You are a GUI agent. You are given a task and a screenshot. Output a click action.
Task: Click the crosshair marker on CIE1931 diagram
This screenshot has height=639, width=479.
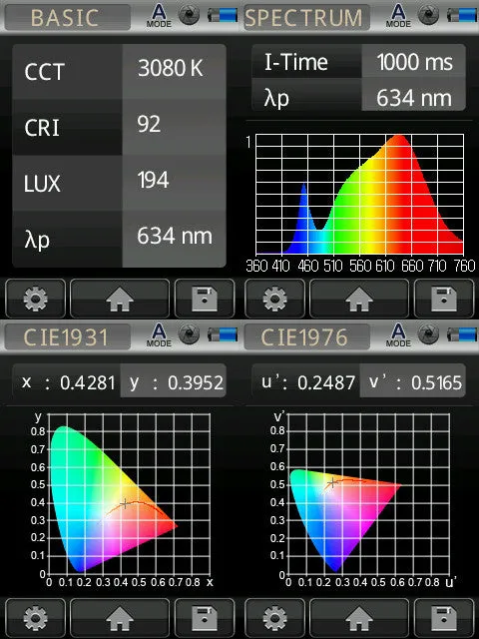point(125,503)
